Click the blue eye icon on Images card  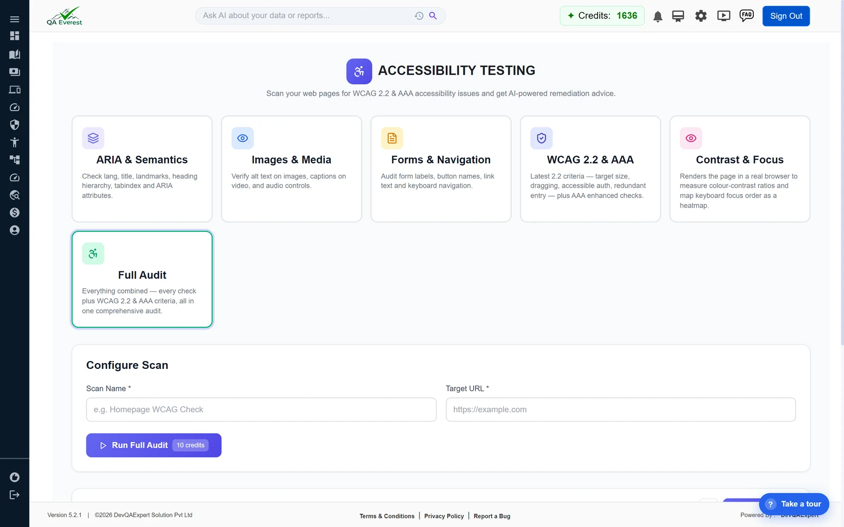point(243,138)
